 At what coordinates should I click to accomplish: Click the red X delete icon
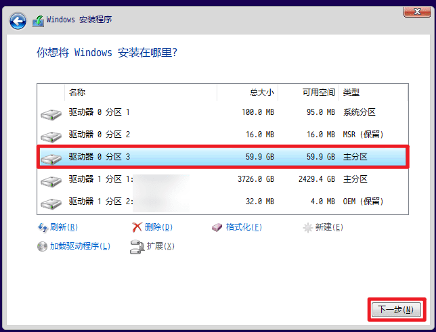coord(137,227)
